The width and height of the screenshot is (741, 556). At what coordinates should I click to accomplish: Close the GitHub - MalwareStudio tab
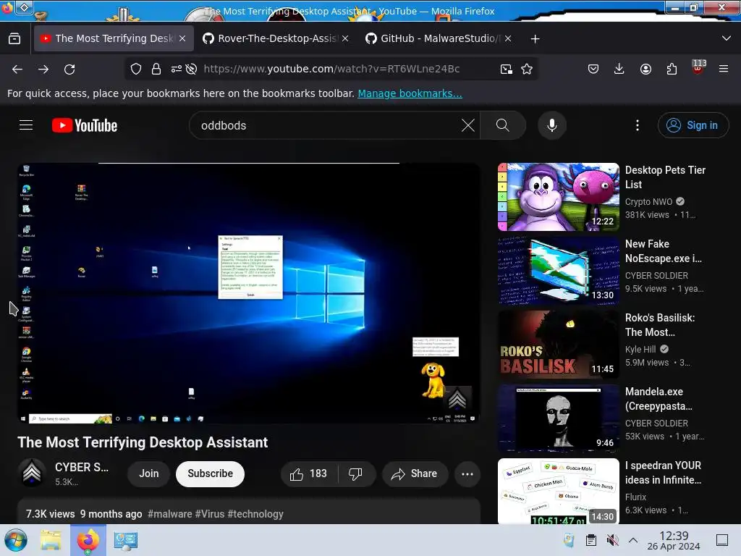pos(507,39)
